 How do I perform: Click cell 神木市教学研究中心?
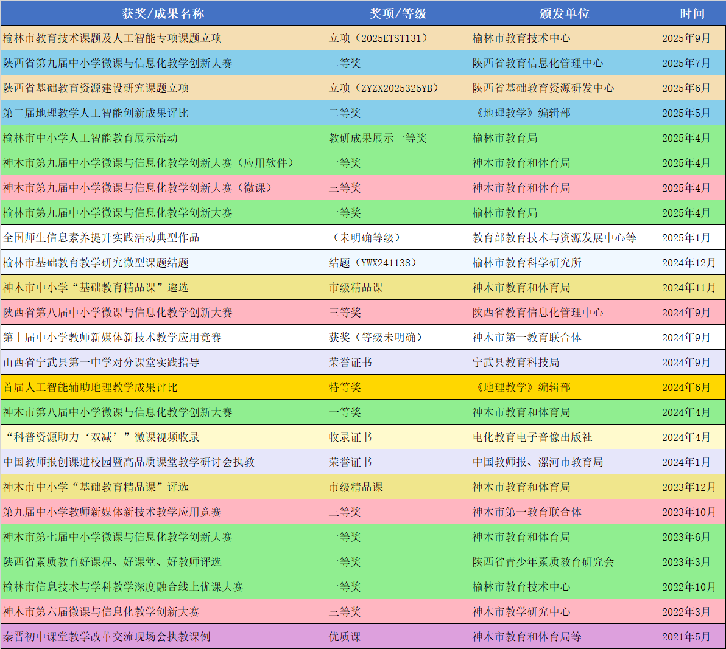point(565,612)
